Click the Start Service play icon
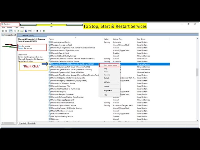200x150 pixels. 34,31
